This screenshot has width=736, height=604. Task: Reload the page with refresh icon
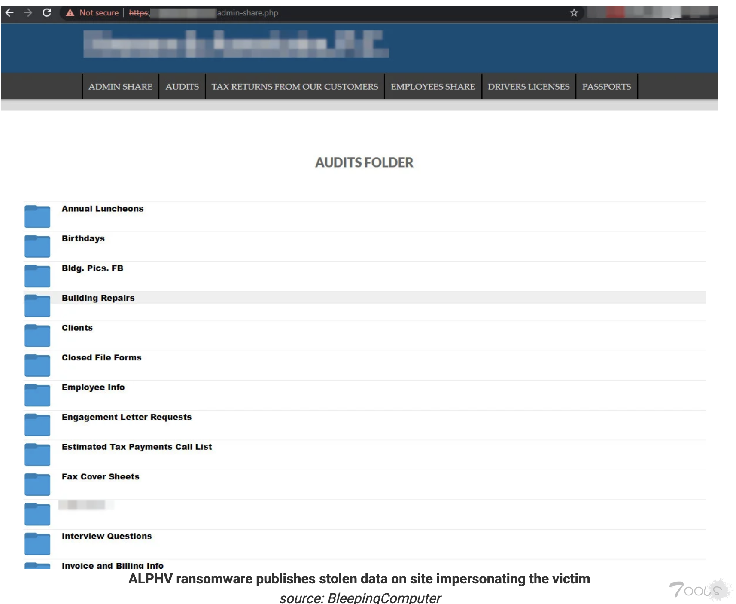click(47, 13)
